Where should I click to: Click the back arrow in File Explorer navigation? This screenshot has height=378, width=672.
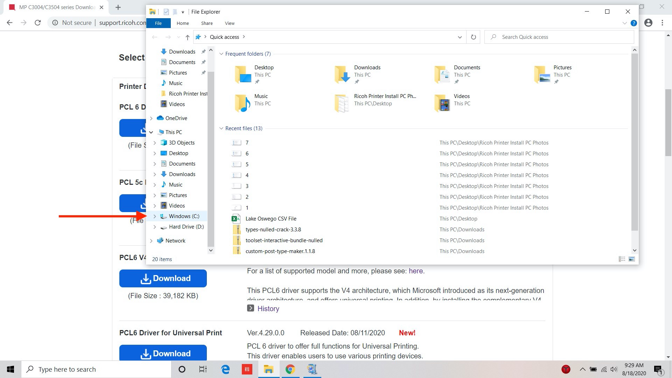click(x=155, y=37)
